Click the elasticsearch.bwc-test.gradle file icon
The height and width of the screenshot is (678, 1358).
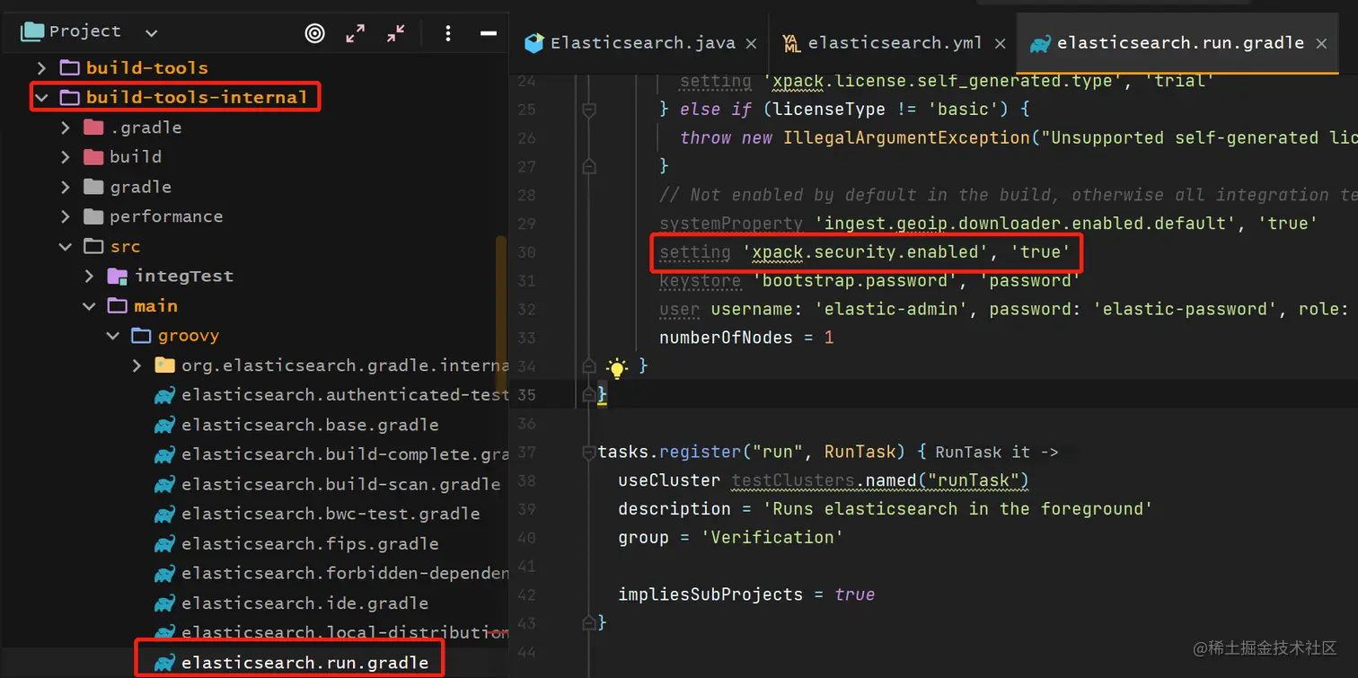tap(164, 514)
